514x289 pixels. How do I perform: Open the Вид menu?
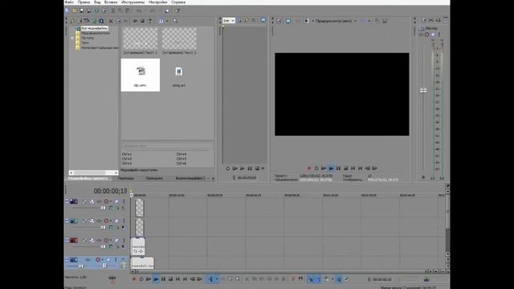click(x=97, y=2)
